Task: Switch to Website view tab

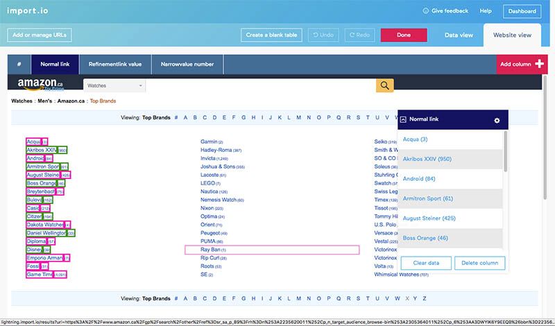Action: [512, 35]
